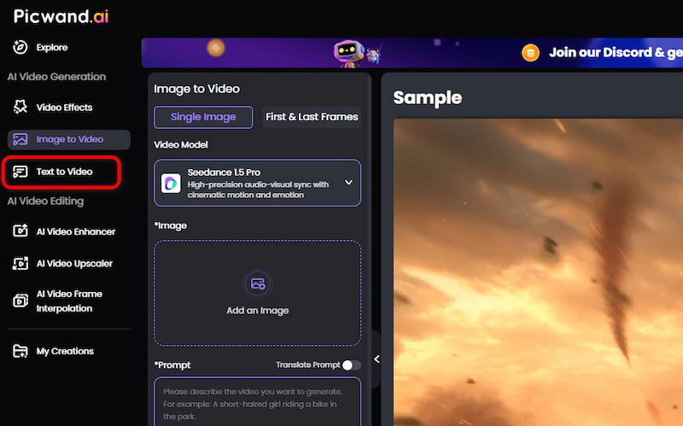683x426 pixels.
Task: Click the AI Video Upscaler icon
Action: pyautogui.click(x=20, y=263)
